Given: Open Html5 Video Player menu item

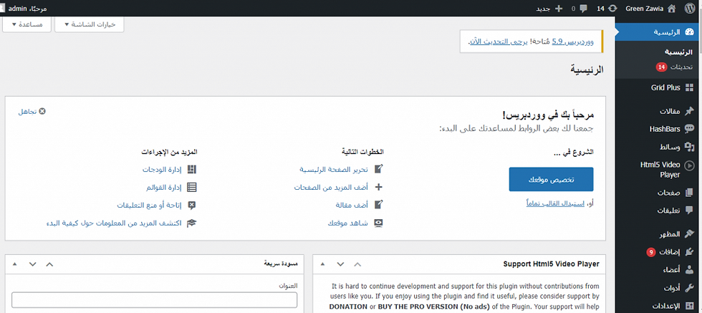Looking at the screenshot, I should (658, 169).
